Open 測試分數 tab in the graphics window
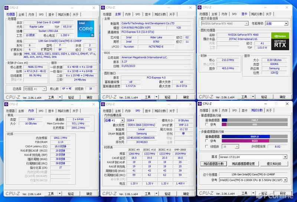The height and width of the screenshot is (202, 297). (257, 14)
